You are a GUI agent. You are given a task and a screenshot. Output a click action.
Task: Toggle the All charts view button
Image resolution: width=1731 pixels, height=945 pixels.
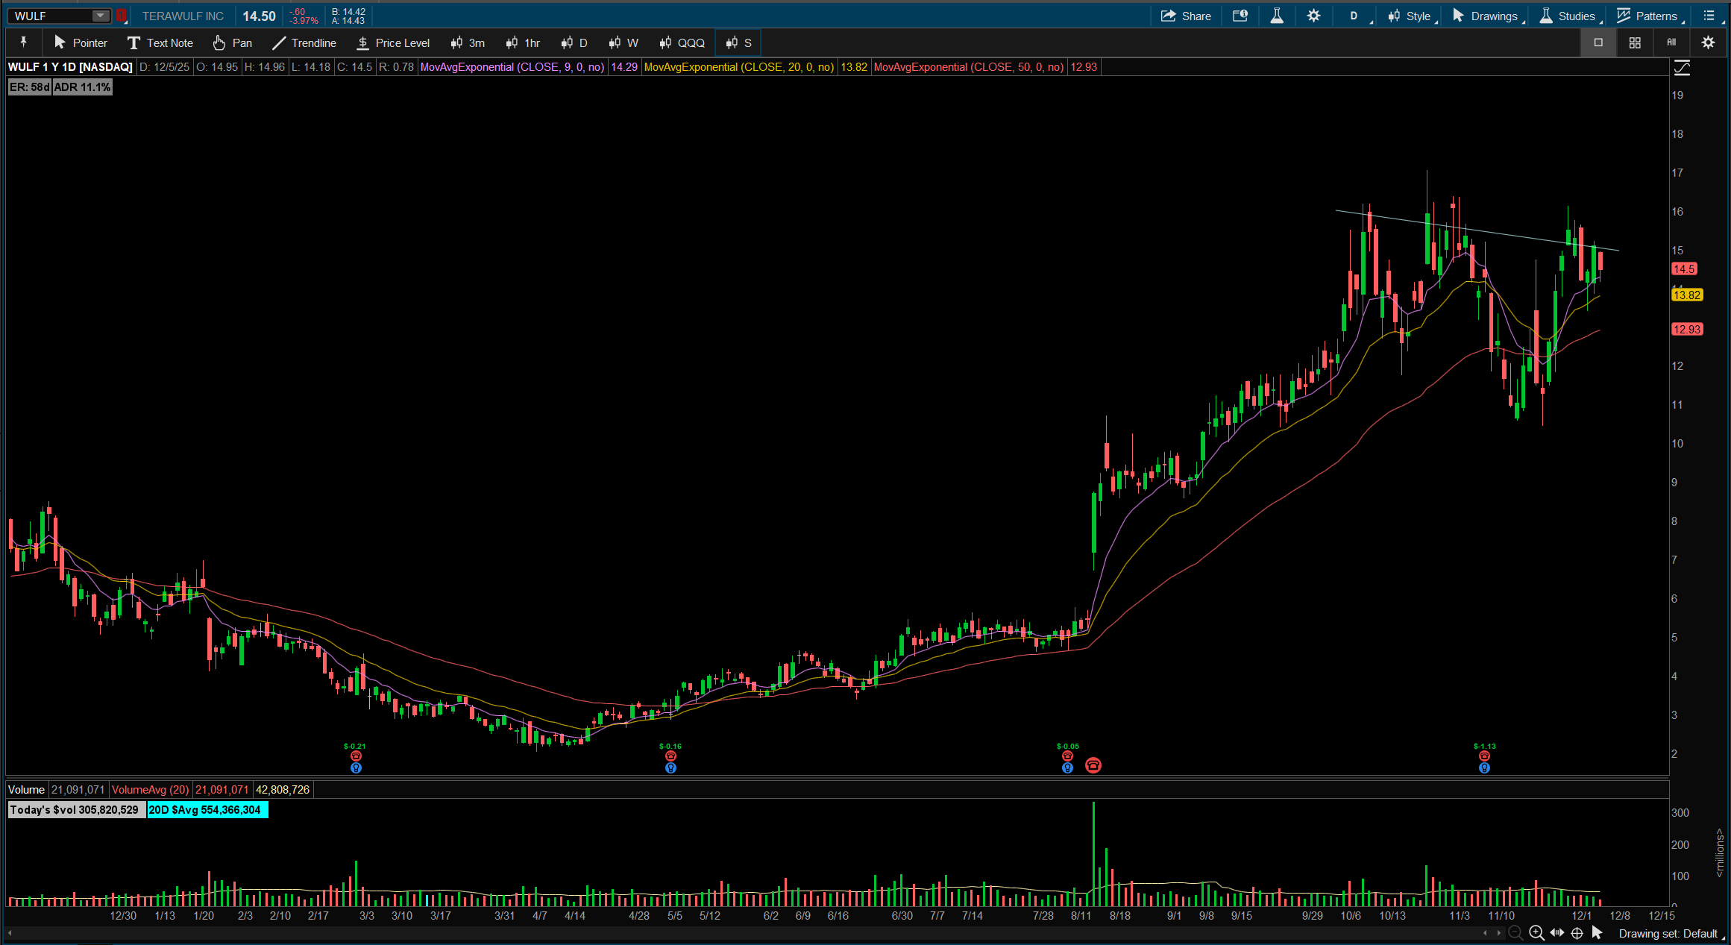click(1671, 43)
